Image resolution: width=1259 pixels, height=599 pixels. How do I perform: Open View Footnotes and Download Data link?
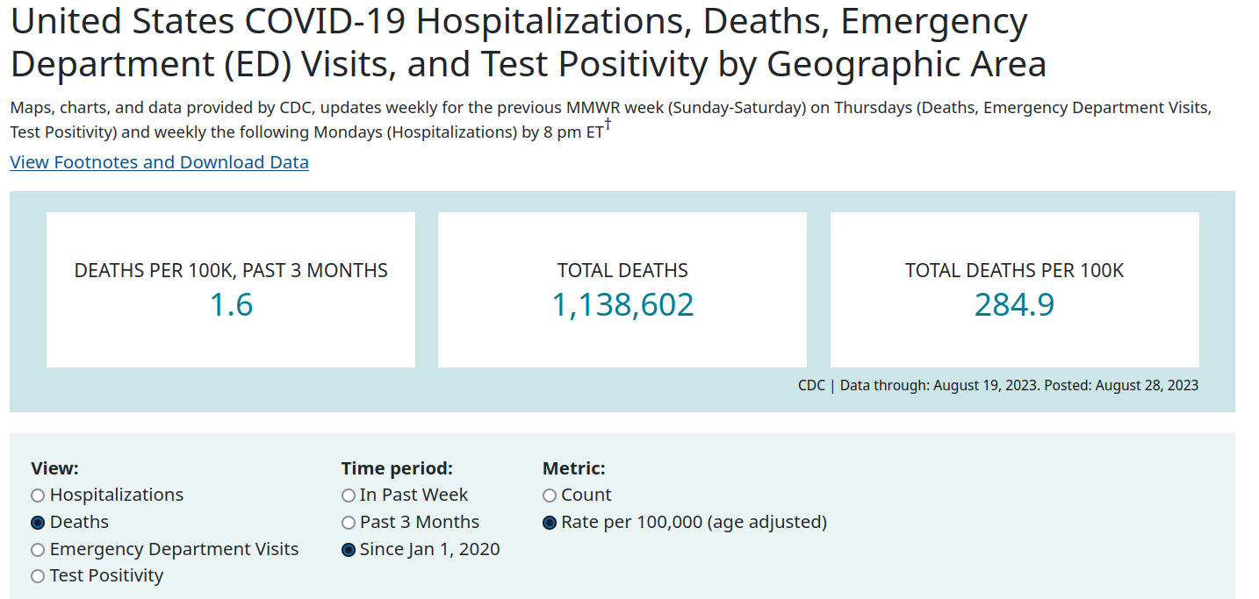(159, 162)
